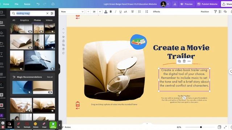Toggle uppercase with the aA icon

[125, 12]
